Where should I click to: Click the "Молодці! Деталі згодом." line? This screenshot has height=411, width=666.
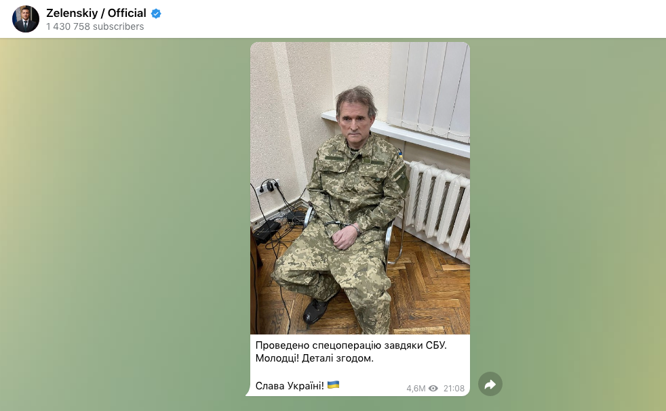coord(314,358)
